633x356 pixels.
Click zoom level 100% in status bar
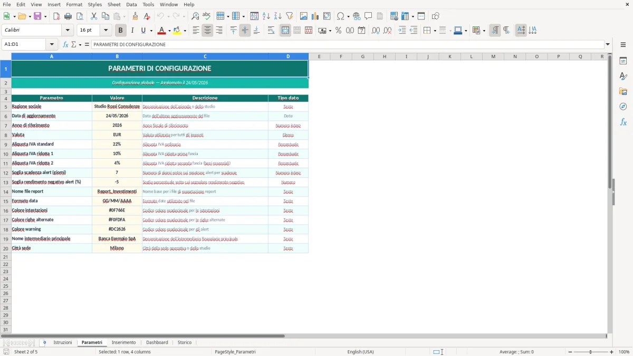(624, 352)
